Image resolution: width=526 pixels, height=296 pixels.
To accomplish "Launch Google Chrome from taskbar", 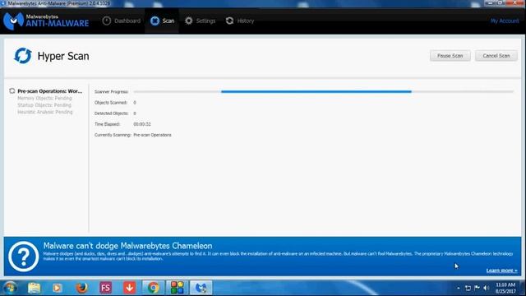I will pos(154,288).
